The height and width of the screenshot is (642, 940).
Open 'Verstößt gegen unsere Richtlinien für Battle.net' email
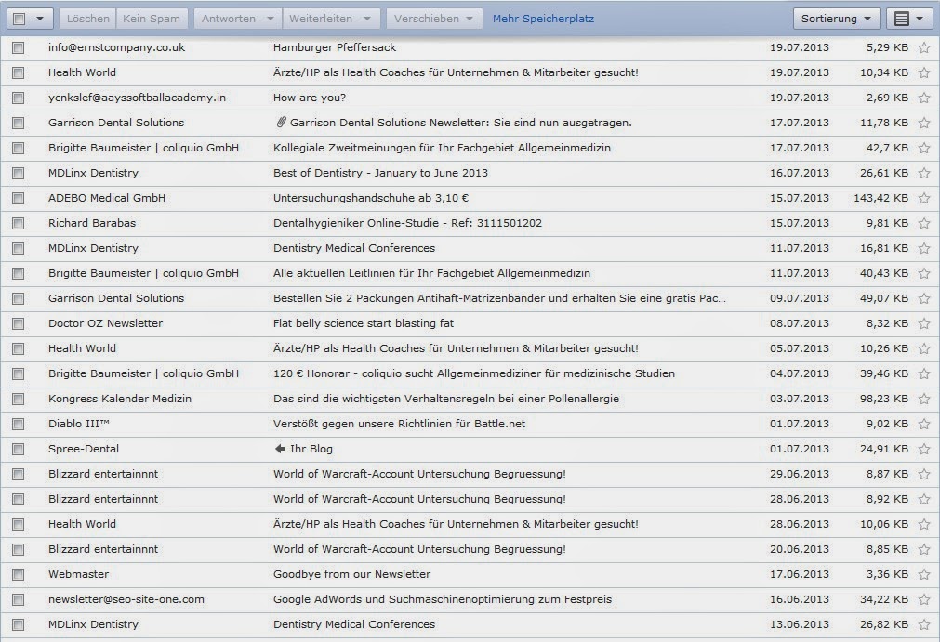(x=399, y=424)
